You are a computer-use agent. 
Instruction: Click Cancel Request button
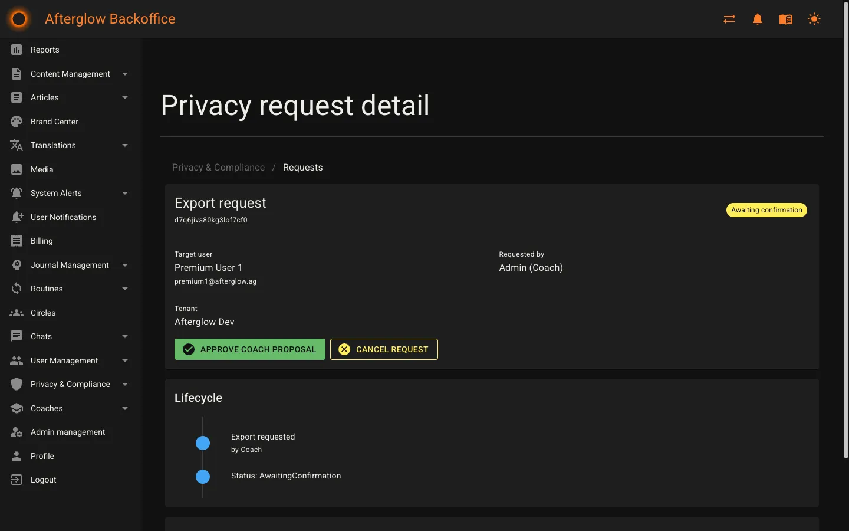click(384, 349)
